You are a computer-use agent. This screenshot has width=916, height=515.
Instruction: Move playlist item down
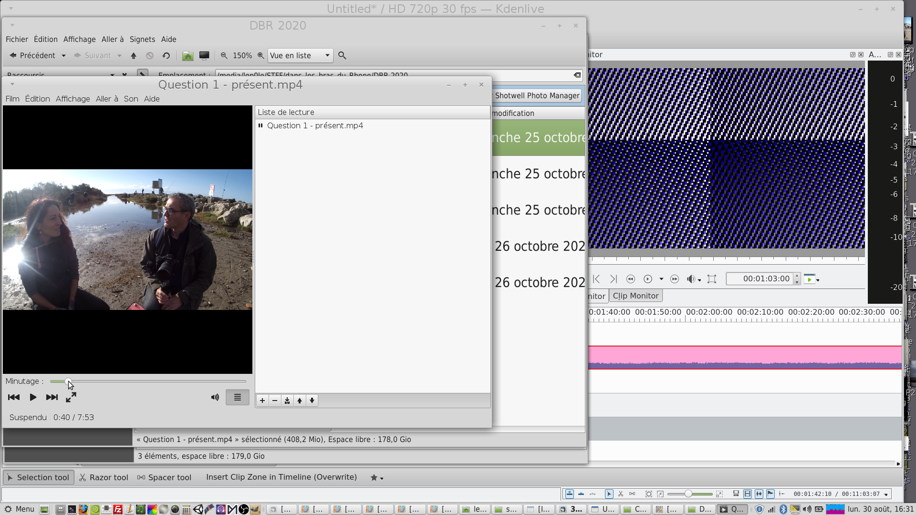pyautogui.click(x=312, y=401)
